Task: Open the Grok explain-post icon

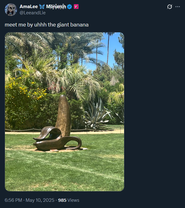Action: tap(169, 7)
